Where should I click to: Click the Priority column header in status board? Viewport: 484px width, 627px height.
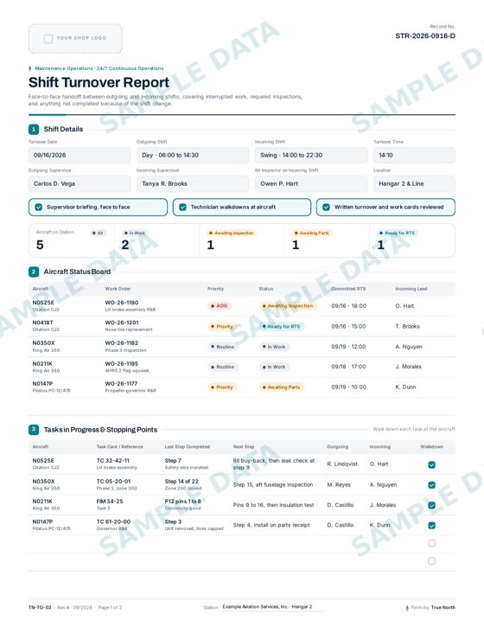pyautogui.click(x=215, y=289)
